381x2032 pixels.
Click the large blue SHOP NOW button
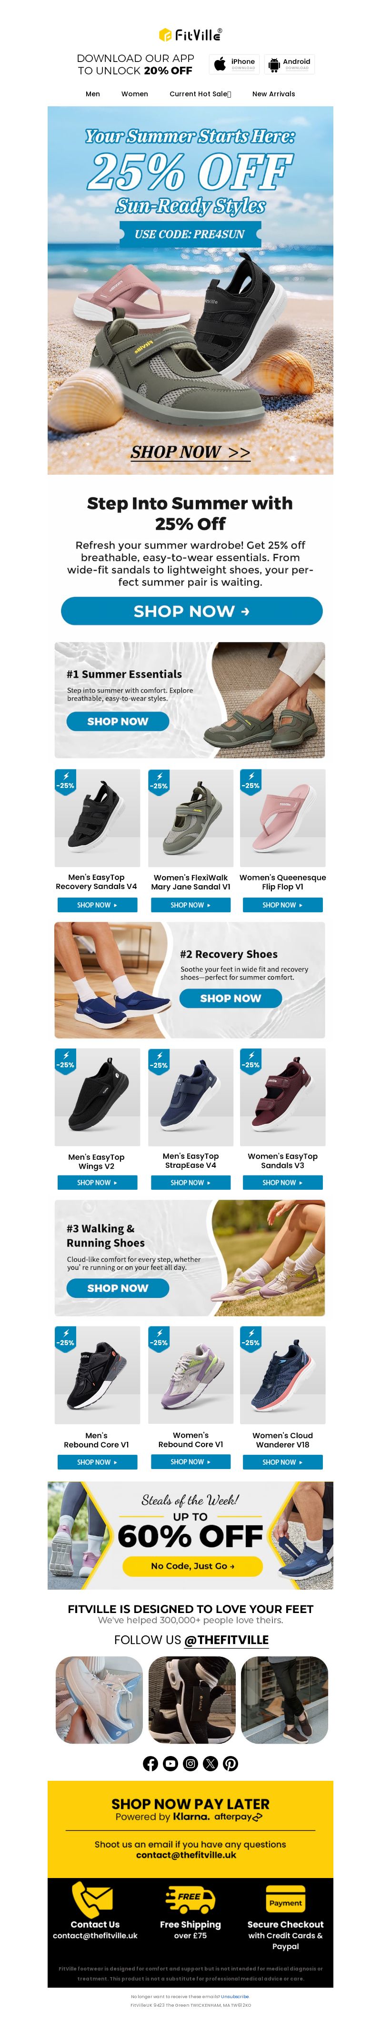(x=191, y=611)
